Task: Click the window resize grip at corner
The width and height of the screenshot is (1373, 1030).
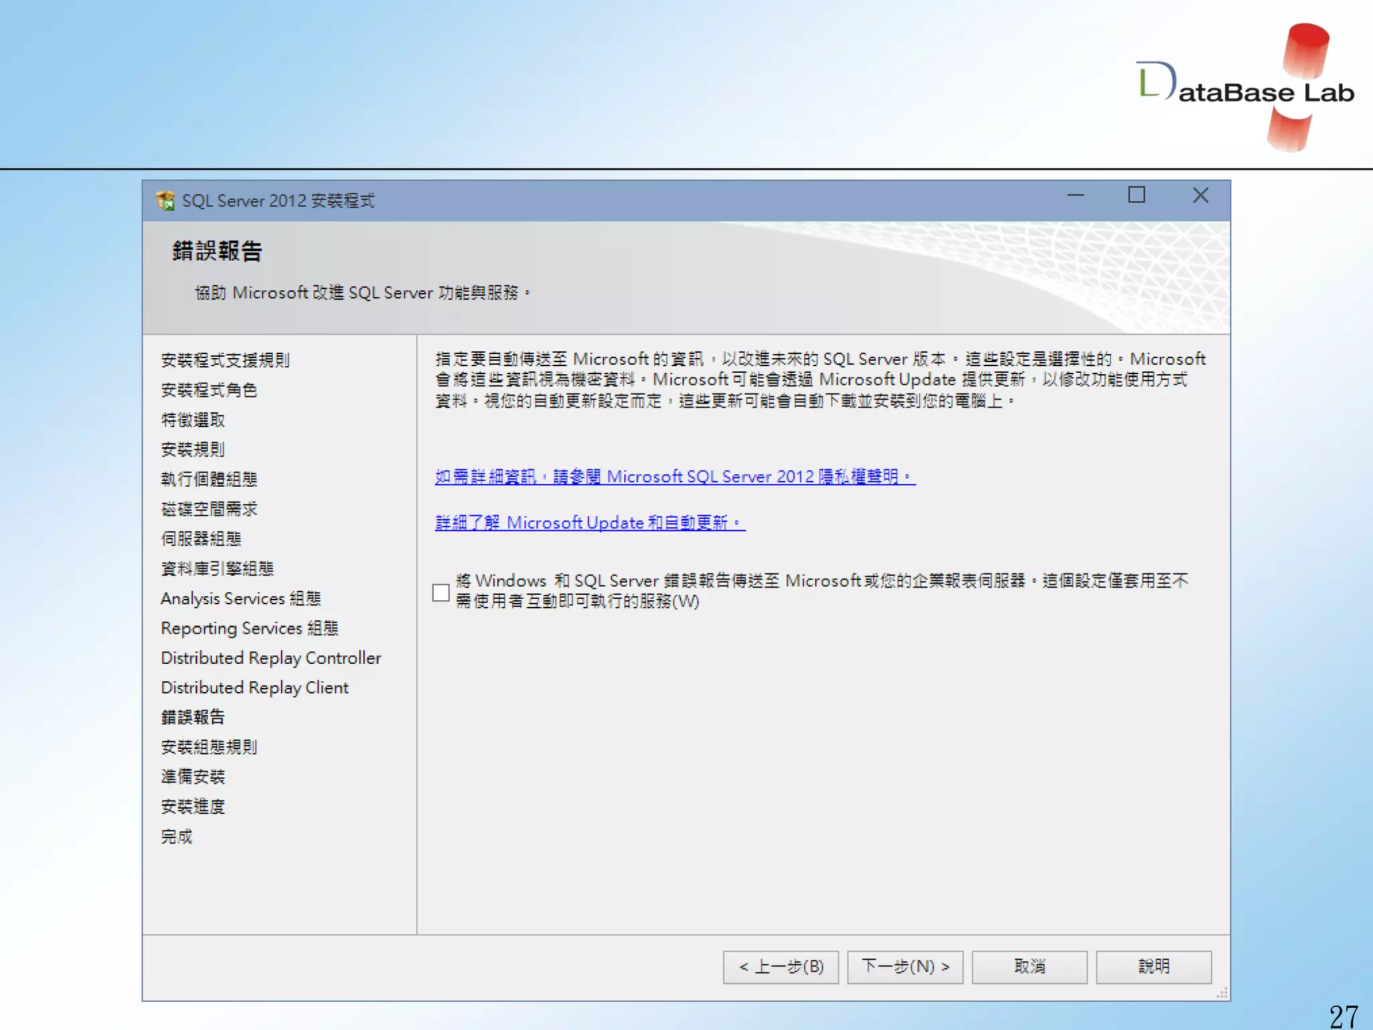Action: point(1222,993)
